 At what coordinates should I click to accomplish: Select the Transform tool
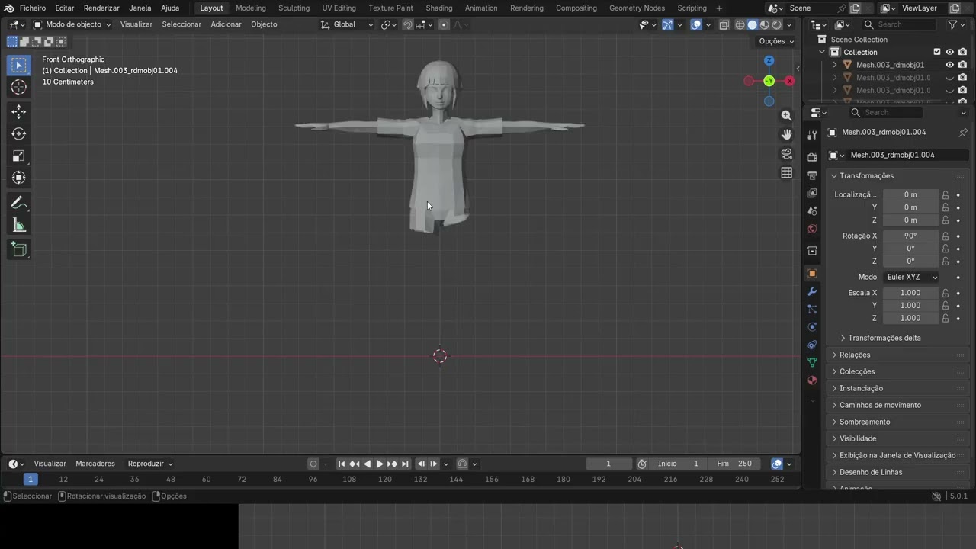[x=19, y=178]
